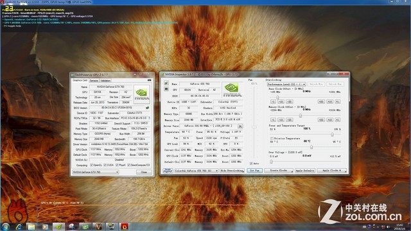Open media player taskbar icon
The height and width of the screenshot is (231, 411).
coord(45,227)
